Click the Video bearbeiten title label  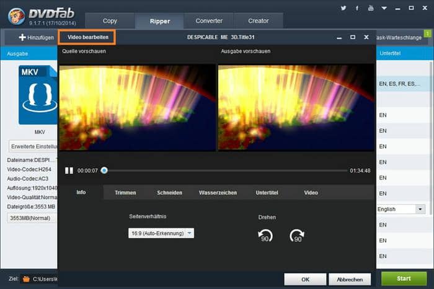[x=88, y=37]
